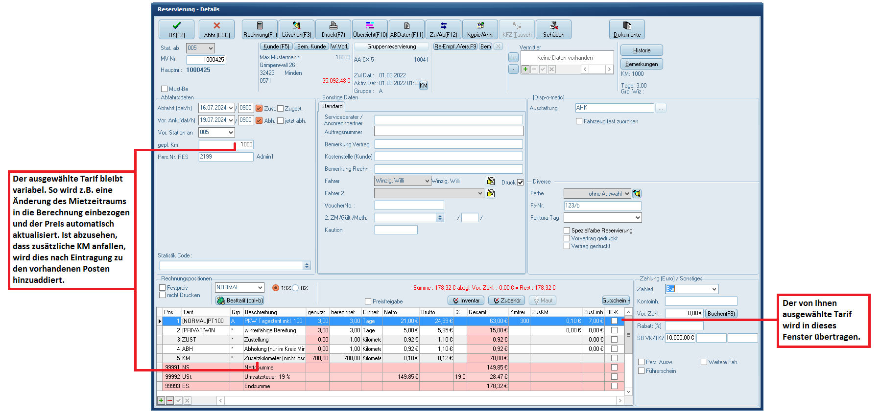Open the Übersicht (F10) overview
Screen dimensions: 881x416
click(370, 29)
